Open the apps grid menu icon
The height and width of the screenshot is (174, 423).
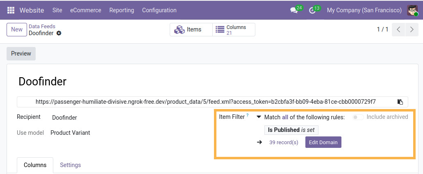[x=11, y=10]
